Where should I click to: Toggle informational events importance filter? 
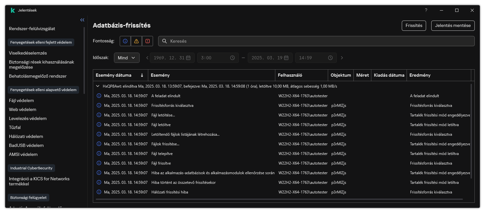[x=125, y=41]
